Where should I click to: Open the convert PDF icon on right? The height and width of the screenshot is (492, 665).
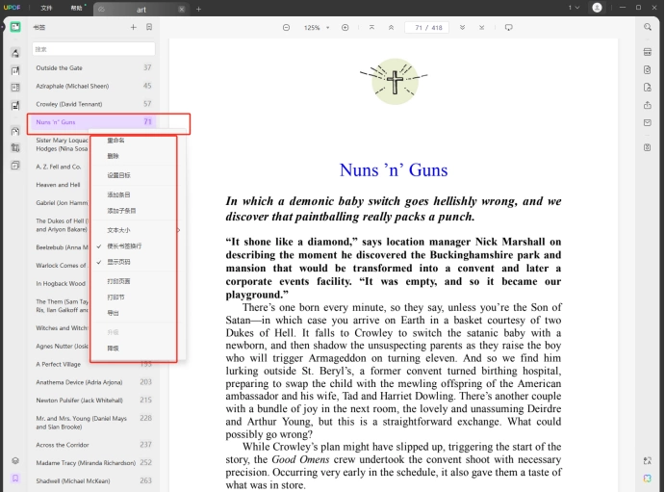pos(648,69)
